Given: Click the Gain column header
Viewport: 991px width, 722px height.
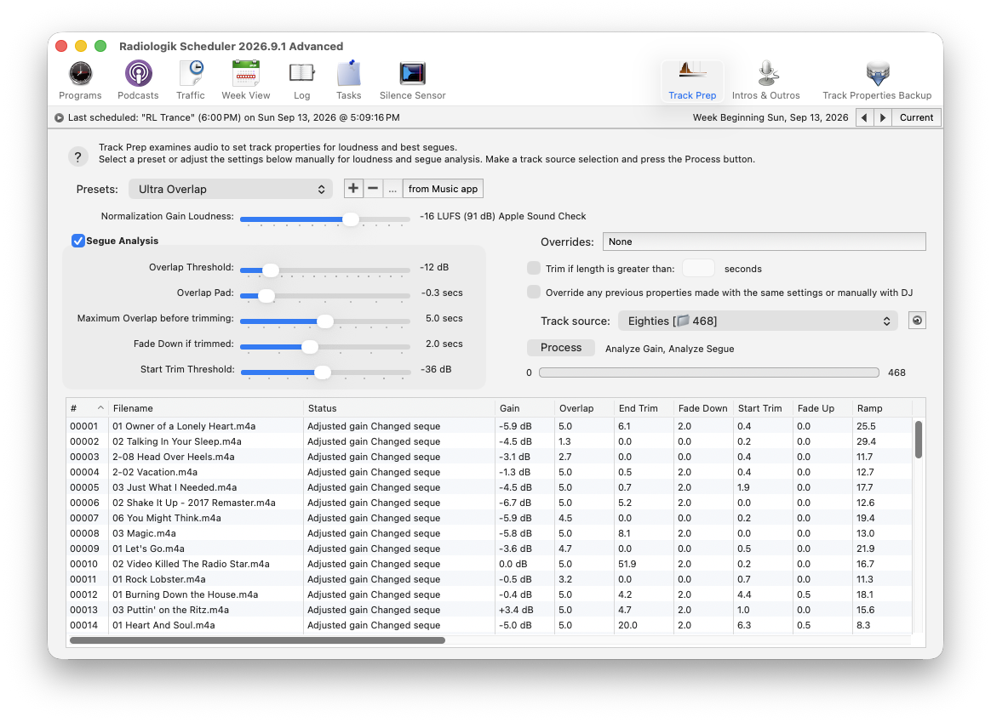Looking at the screenshot, I should (524, 408).
